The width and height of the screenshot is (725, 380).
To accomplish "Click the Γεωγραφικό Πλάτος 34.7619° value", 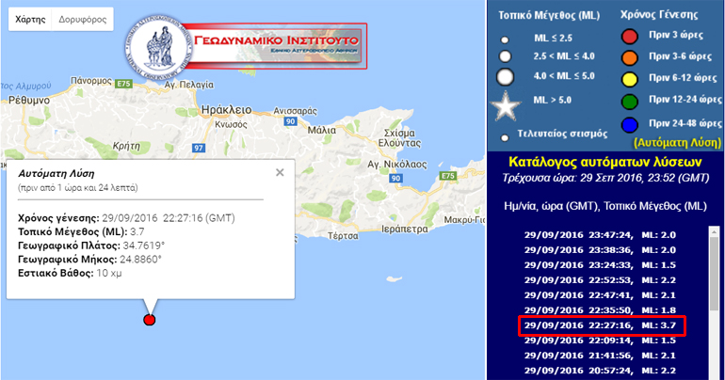I will pyautogui.click(x=144, y=245).
